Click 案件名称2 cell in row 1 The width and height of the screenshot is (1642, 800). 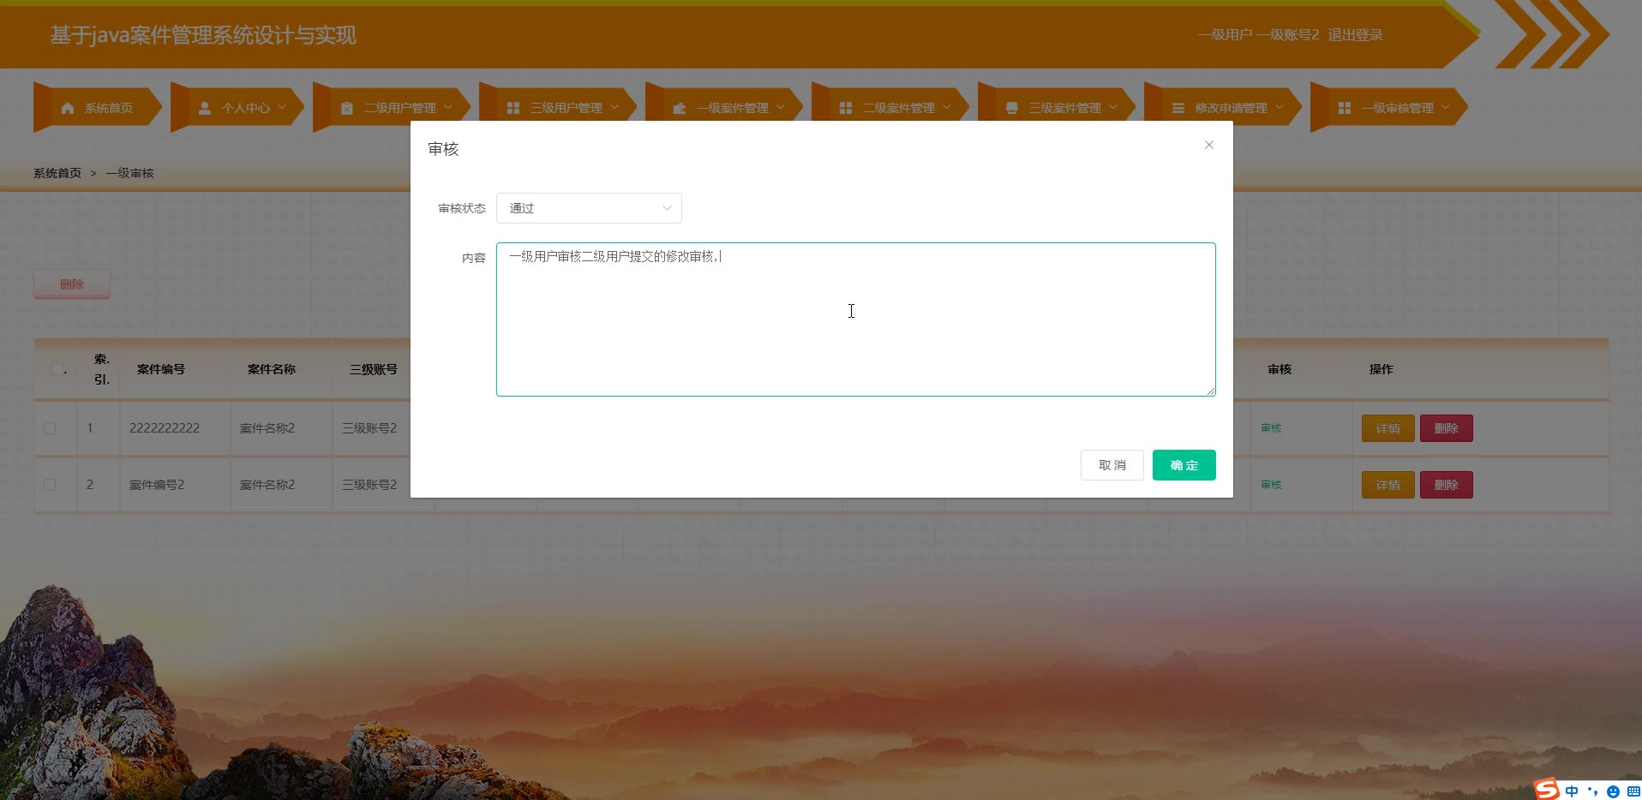tap(267, 428)
